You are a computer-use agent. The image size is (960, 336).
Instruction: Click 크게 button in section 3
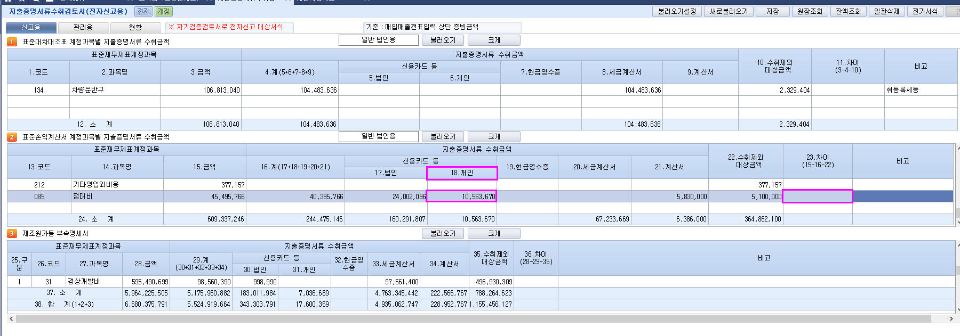(x=494, y=233)
